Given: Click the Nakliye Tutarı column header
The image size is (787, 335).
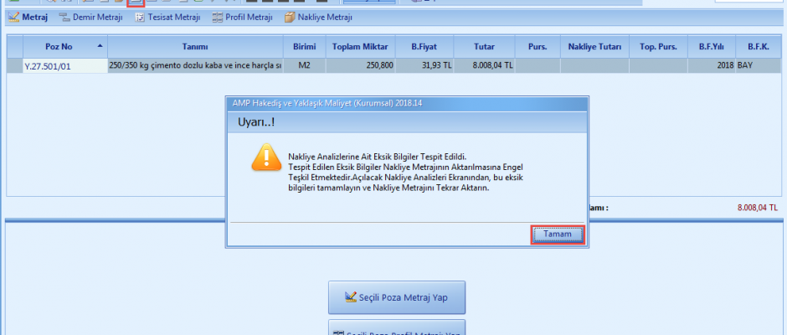Looking at the screenshot, I should [594, 47].
